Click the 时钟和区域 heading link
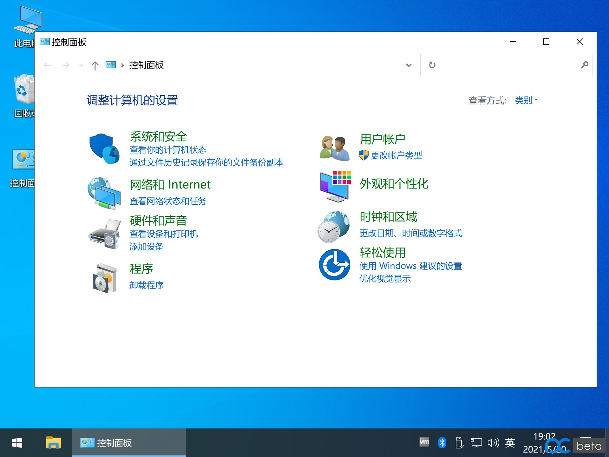Image resolution: width=609 pixels, height=457 pixels. pyautogui.click(x=388, y=217)
